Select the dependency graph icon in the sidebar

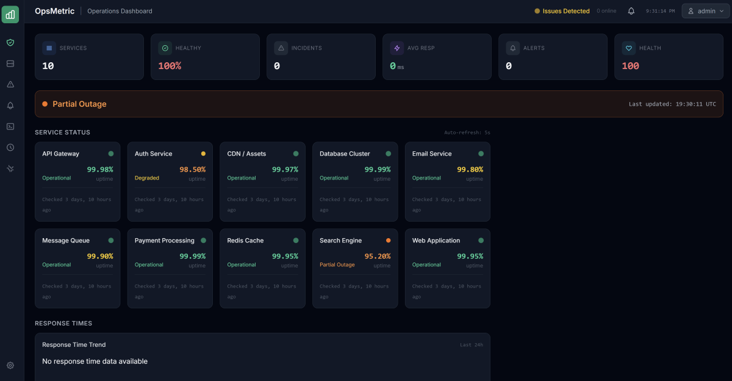tap(10, 169)
